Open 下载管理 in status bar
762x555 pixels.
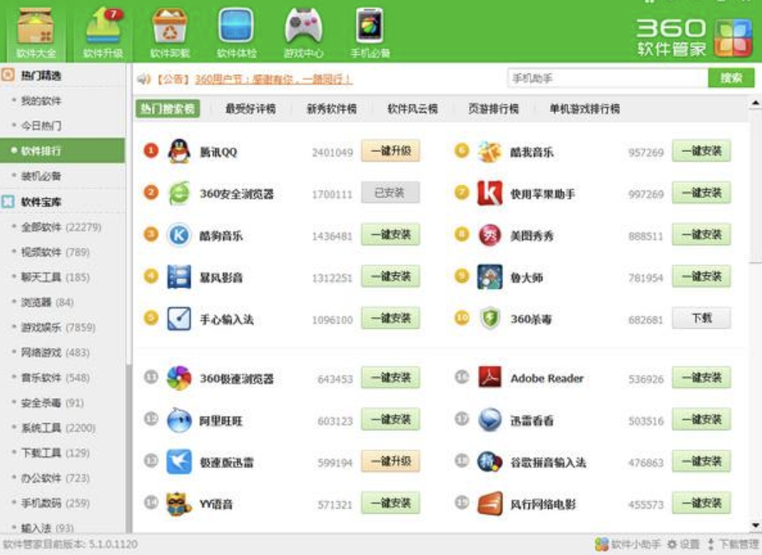point(733,544)
